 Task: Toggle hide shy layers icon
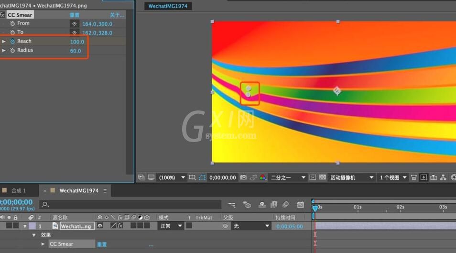point(262,205)
